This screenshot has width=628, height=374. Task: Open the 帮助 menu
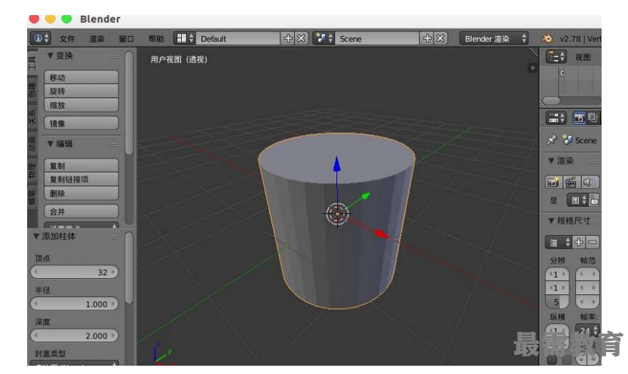[x=156, y=39]
